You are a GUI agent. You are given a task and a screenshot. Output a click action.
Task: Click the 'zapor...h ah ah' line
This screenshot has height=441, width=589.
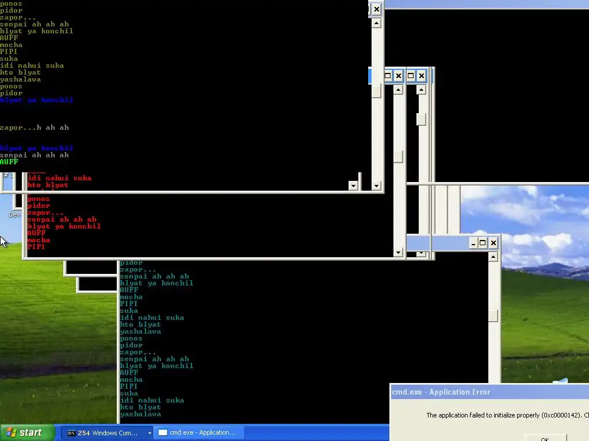click(34, 127)
